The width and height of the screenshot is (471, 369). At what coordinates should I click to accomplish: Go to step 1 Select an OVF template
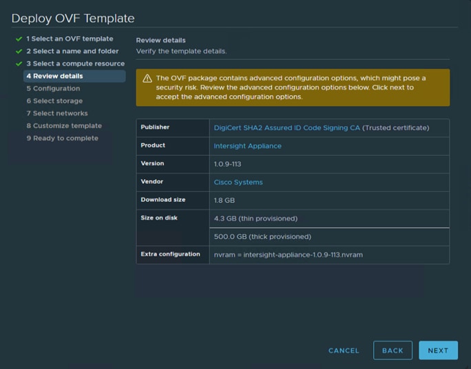pyautogui.click(x=70, y=39)
